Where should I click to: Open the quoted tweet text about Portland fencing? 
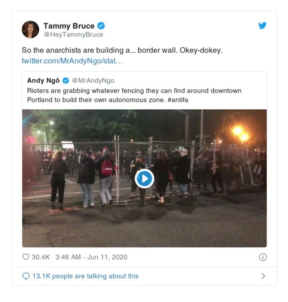click(x=134, y=90)
